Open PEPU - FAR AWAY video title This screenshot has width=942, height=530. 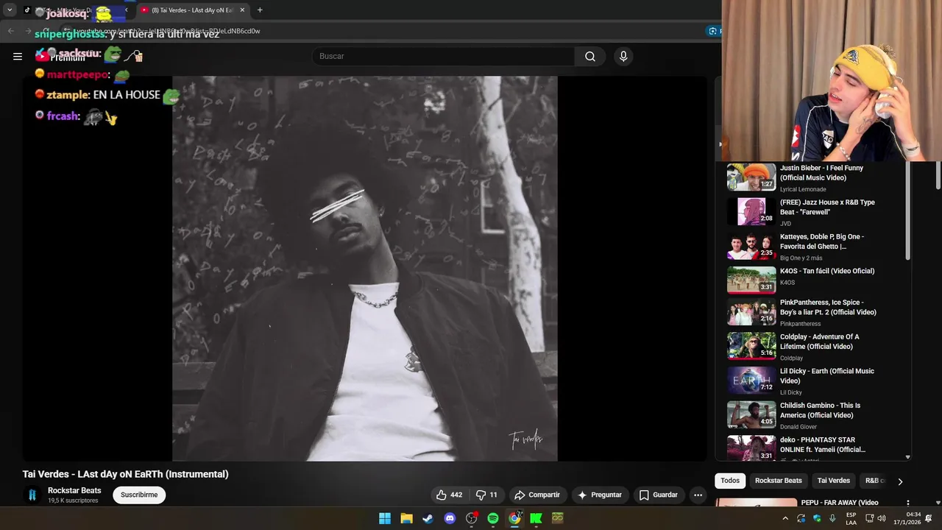[x=840, y=503]
